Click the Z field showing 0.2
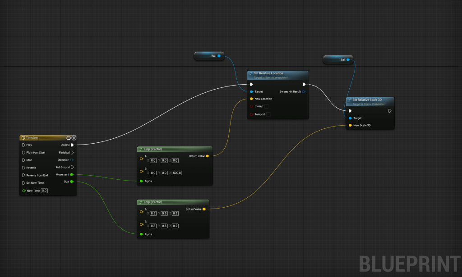 pyautogui.click(x=175, y=226)
